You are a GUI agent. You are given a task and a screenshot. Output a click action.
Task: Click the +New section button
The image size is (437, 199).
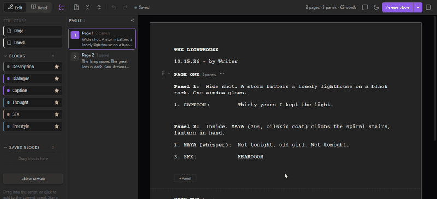pyautogui.click(x=33, y=179)
